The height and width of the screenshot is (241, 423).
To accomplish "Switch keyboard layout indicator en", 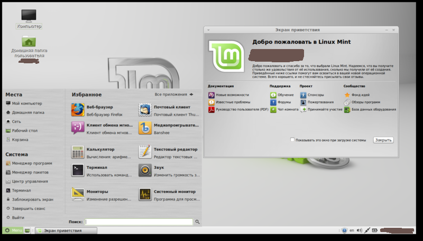I will click(x=352, y=230).
